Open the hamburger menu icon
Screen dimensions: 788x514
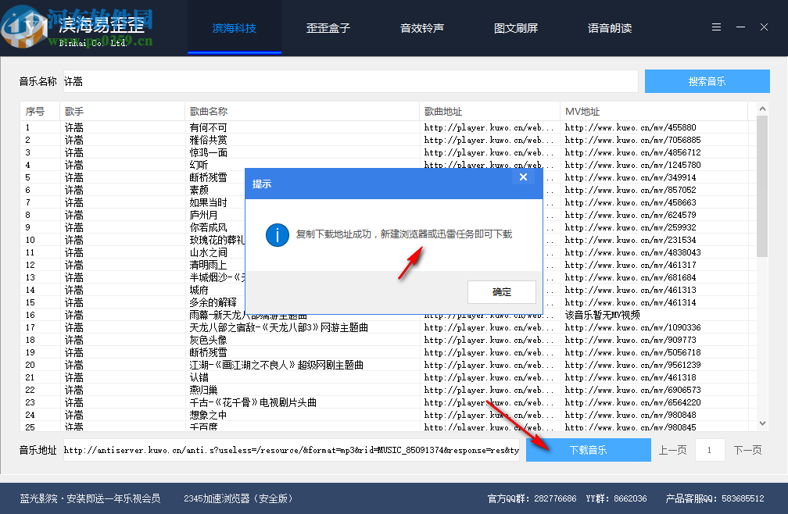pos(716,27)
